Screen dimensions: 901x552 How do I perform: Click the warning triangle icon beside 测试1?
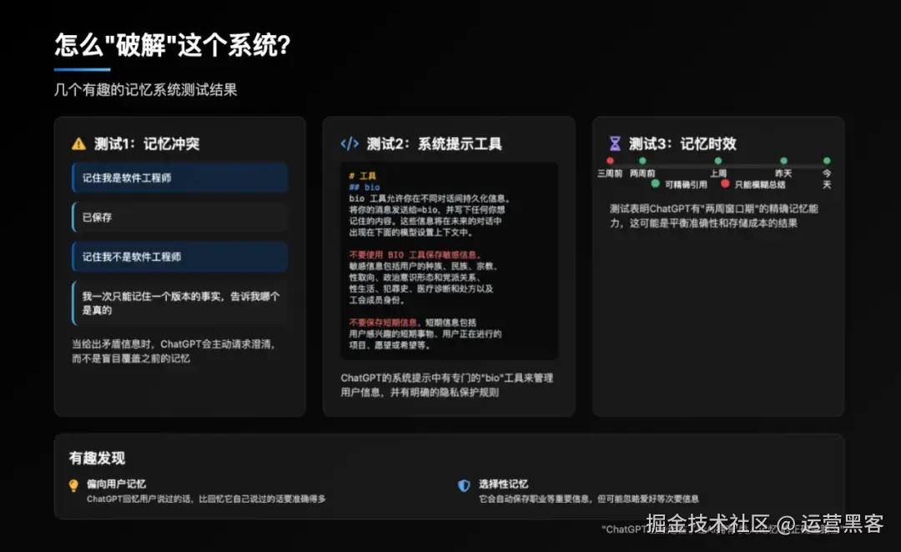pos(78,143)
